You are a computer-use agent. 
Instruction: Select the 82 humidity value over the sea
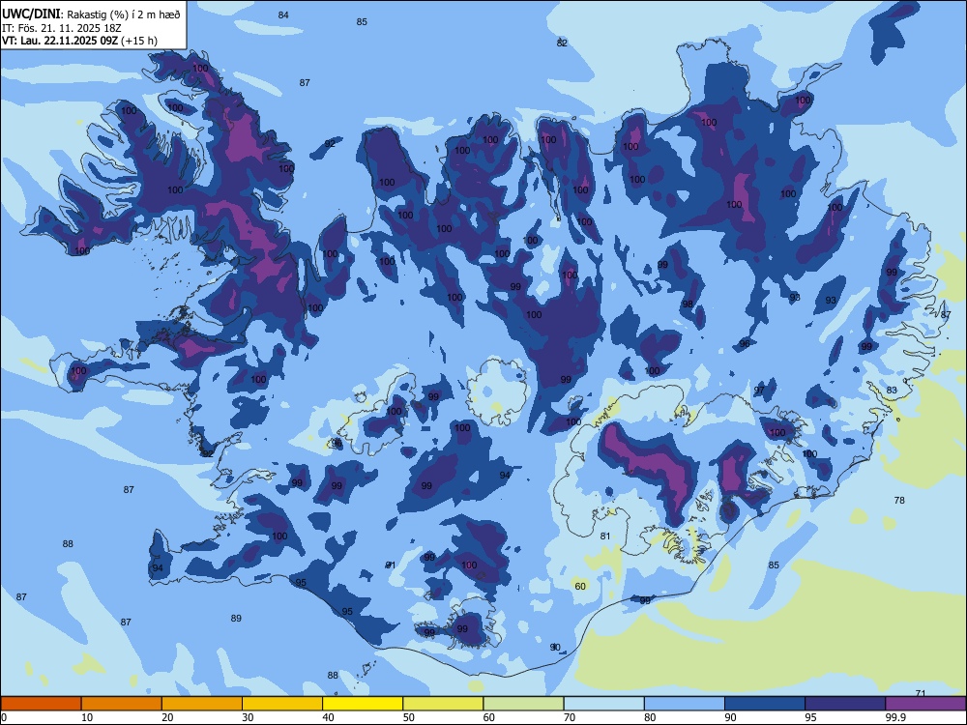click(x=562, y=43)
